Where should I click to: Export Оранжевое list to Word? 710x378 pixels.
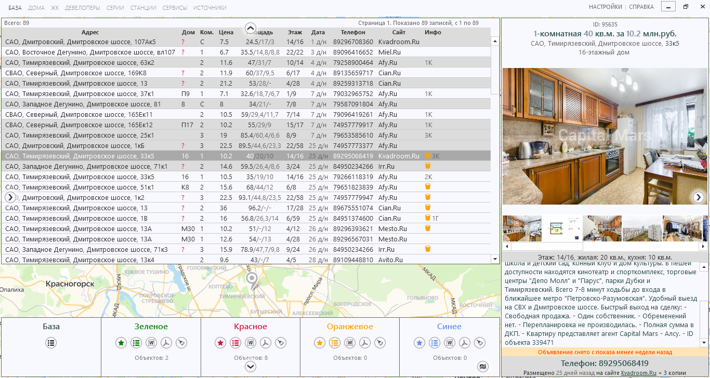[350, 343]
